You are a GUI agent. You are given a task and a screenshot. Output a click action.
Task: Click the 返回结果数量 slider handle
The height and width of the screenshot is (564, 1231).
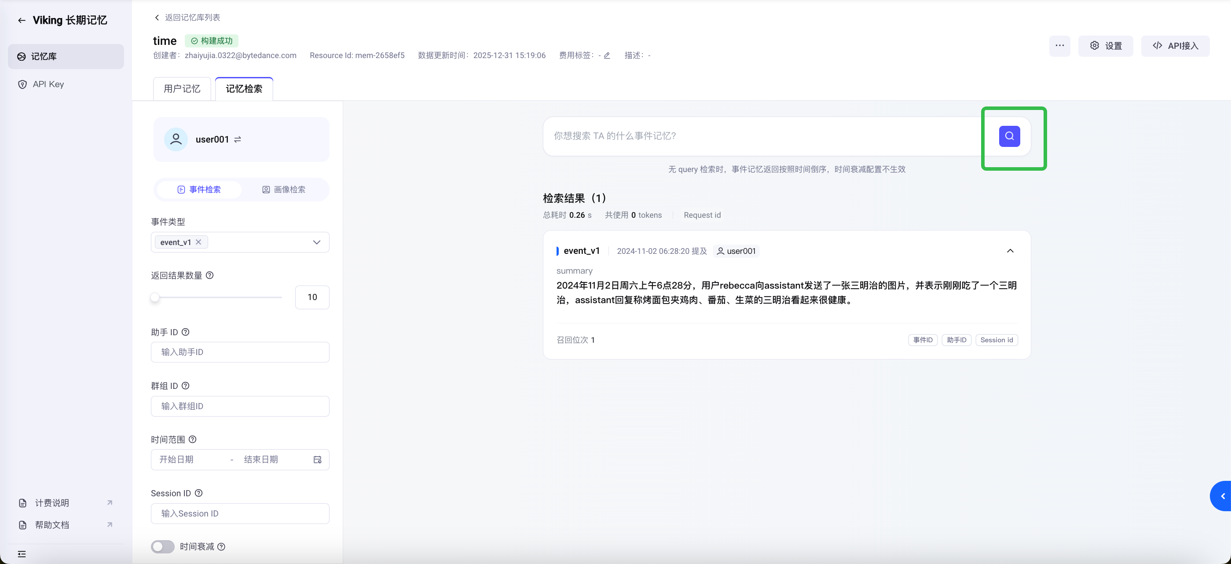[x=155, y=297]
